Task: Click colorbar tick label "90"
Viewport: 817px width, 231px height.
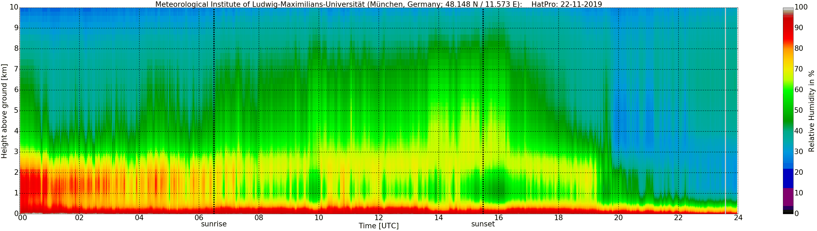Action: [798, 28]
